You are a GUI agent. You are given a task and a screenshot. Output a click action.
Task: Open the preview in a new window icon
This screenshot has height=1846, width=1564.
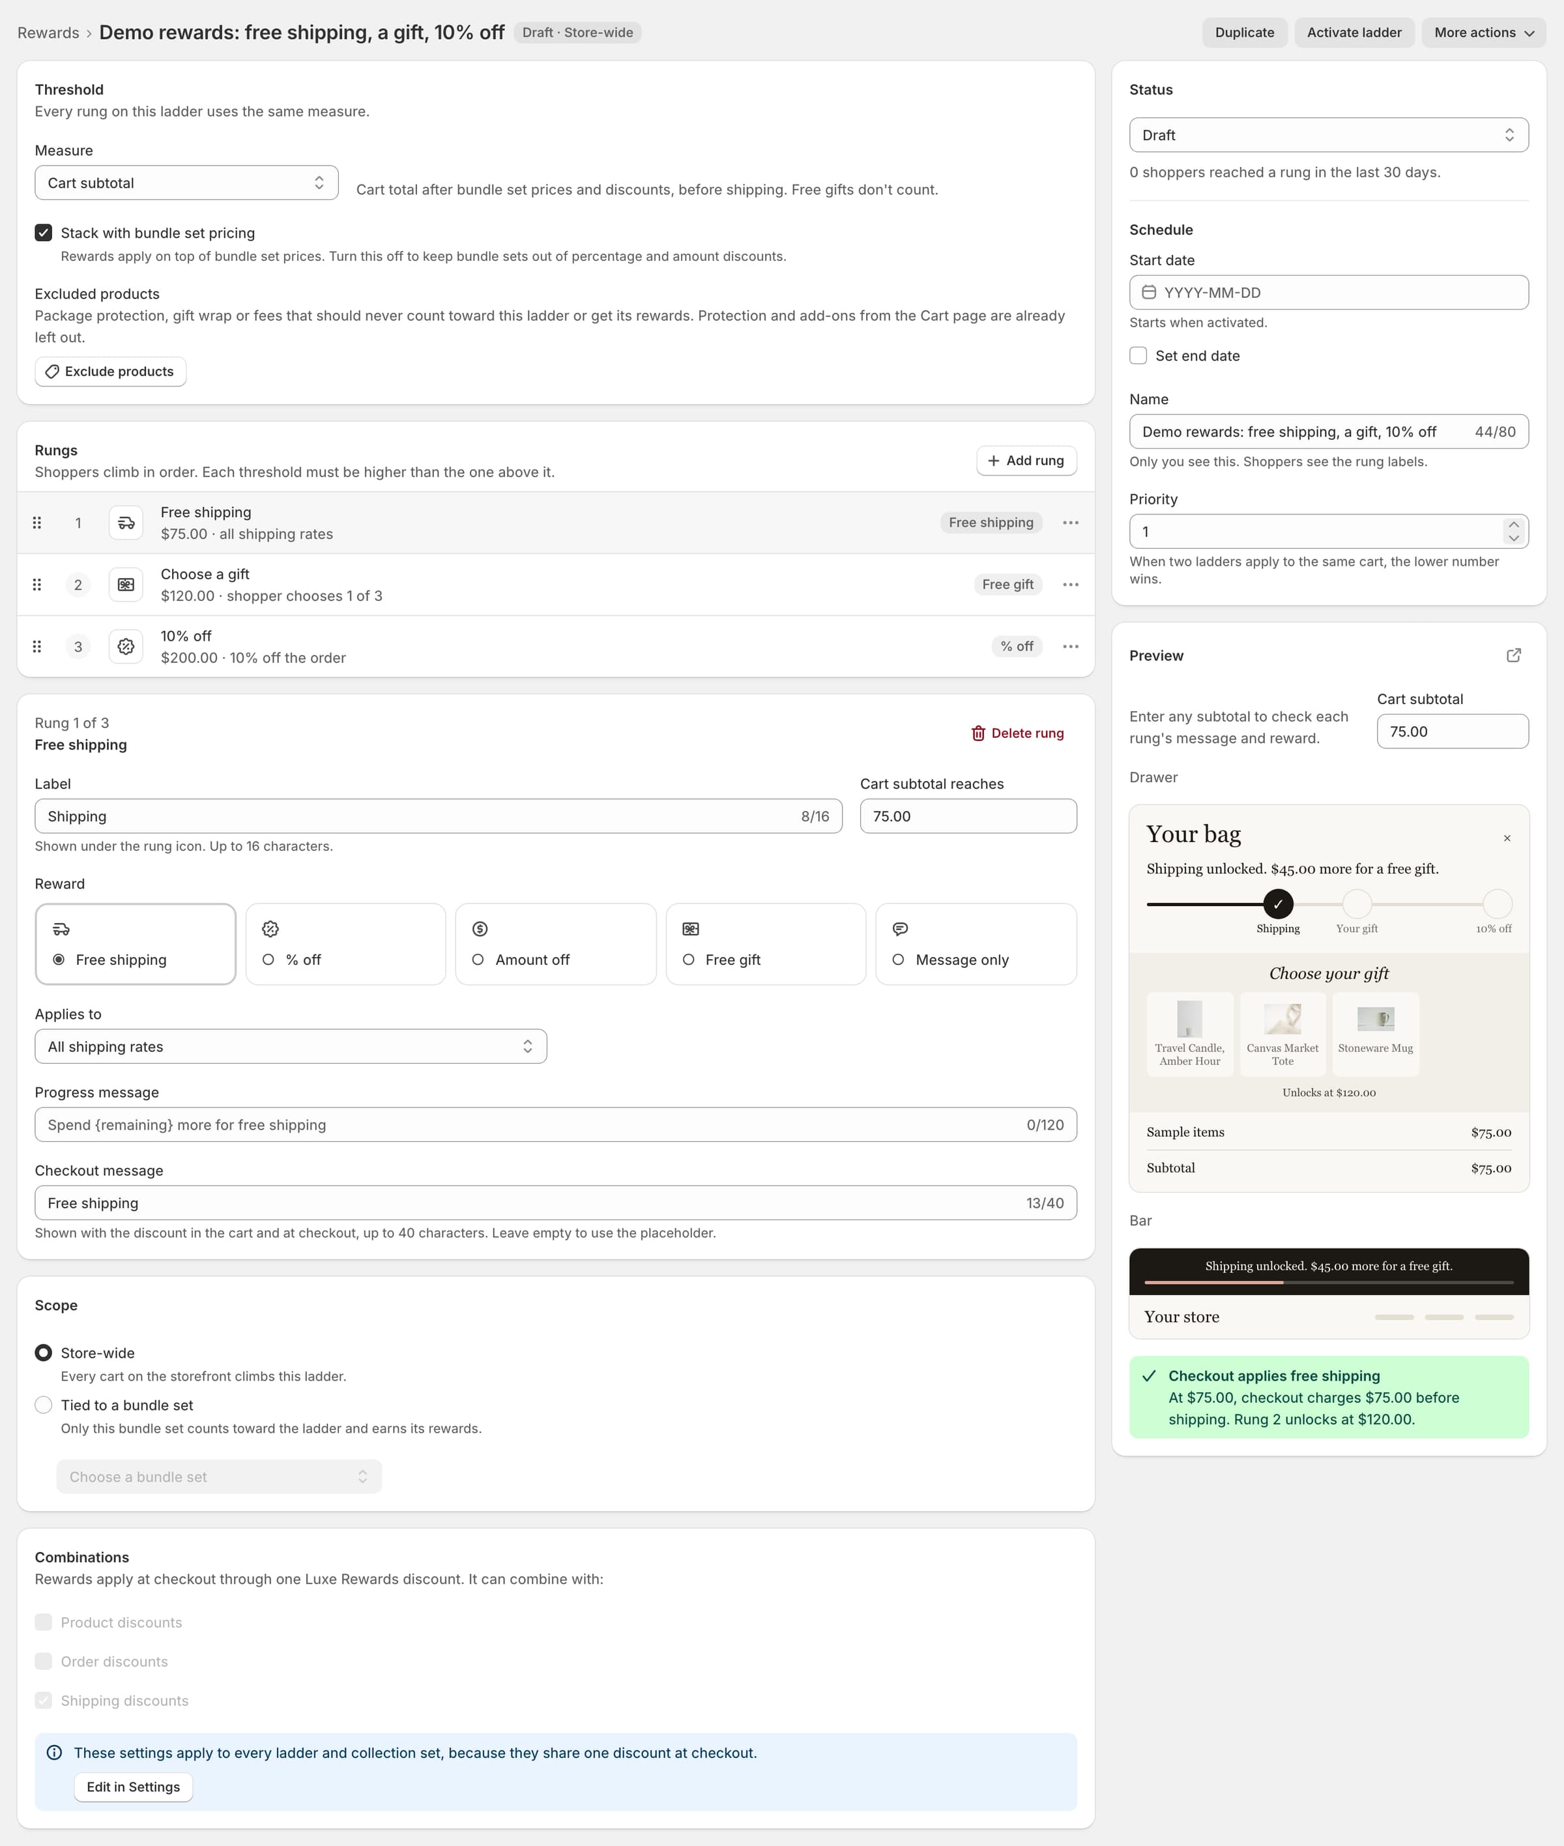(x=1513, y=655)
